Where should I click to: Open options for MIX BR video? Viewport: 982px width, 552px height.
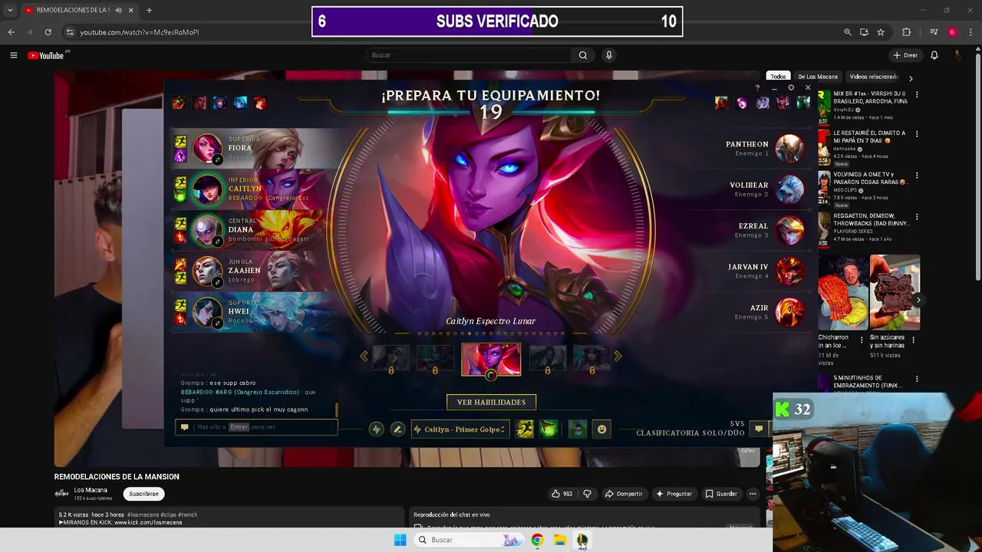point(917,94)
